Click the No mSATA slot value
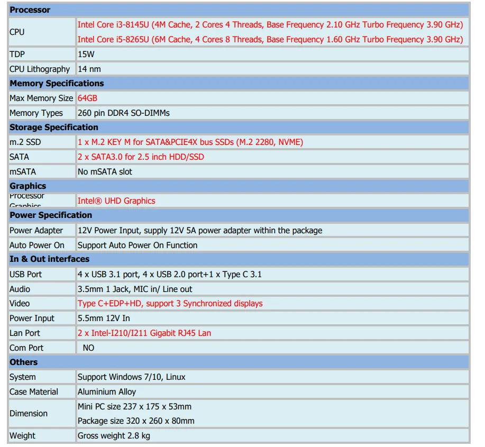The height and width of the screenshot is (447, 485). 105,172
